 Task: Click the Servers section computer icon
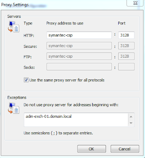pyautogui.click(x=13, y=27)
